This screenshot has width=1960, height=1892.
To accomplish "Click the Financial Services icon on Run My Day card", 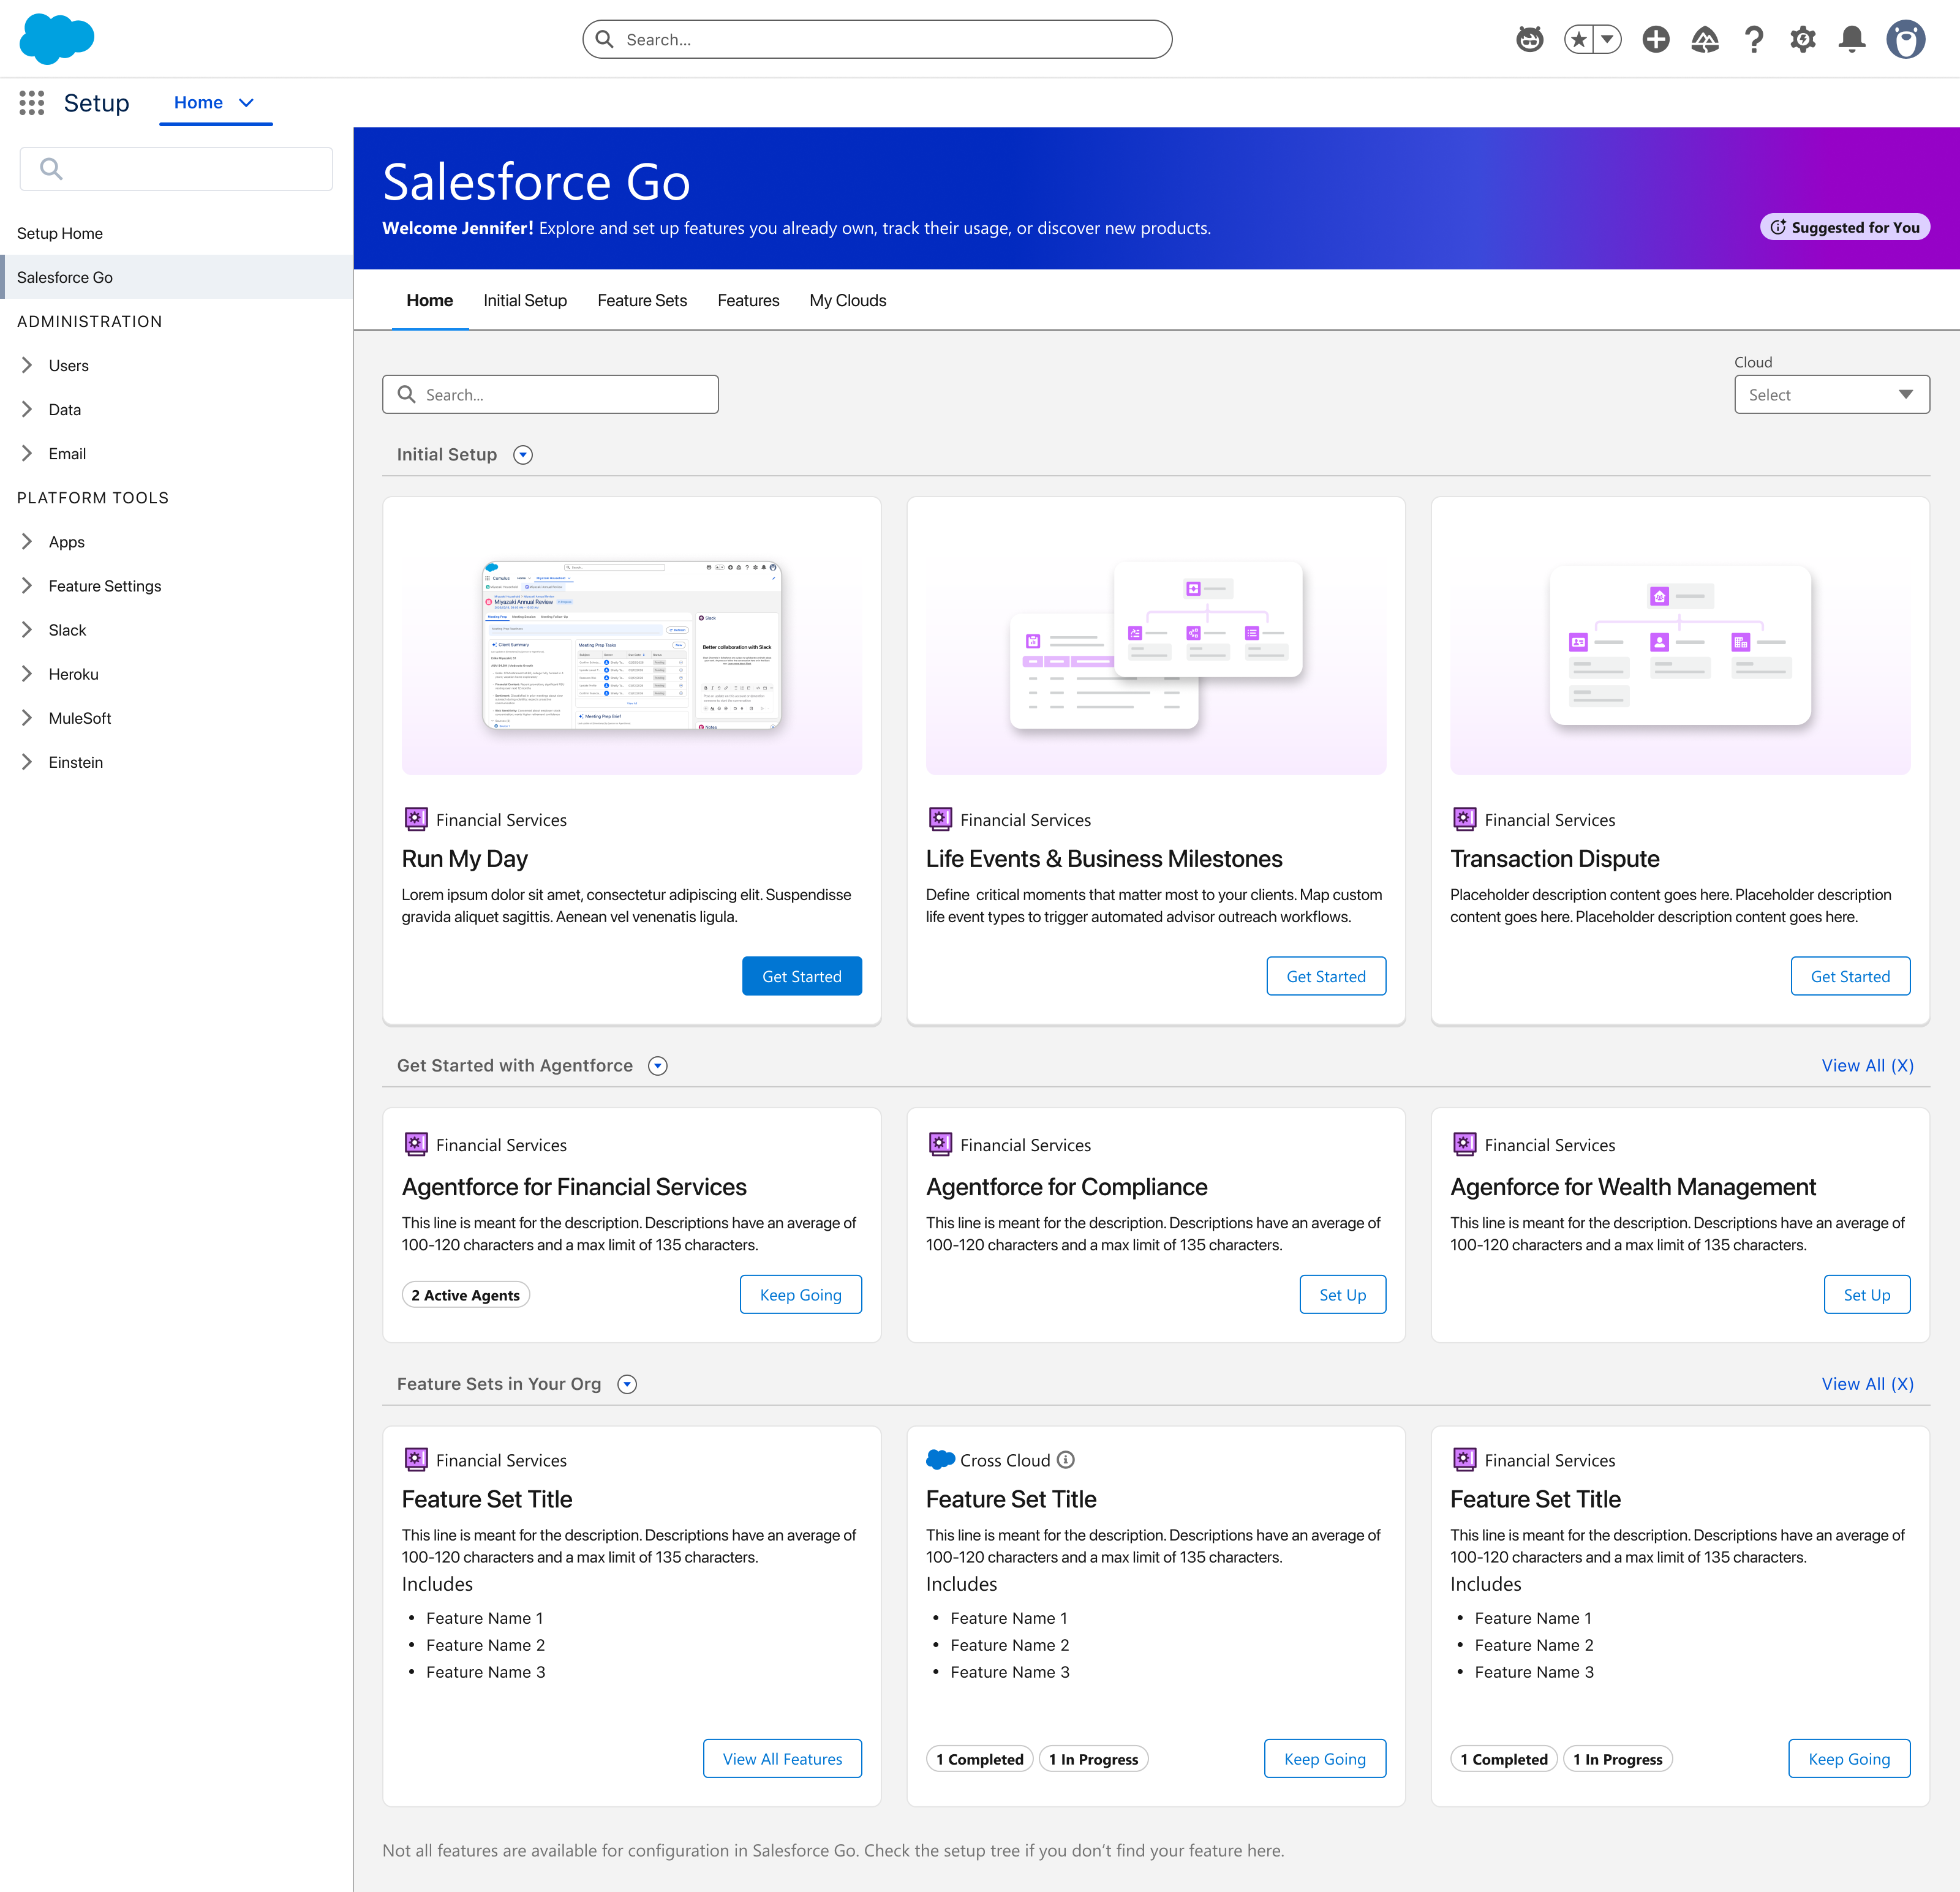I will [x=416, y=820].
